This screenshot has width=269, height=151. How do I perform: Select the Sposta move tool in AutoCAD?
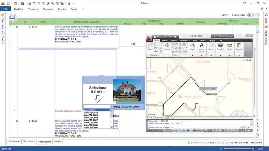coord(167,47)
